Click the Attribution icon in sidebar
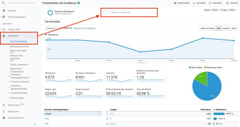Screen dimensions: 240x127 point(4,105)
